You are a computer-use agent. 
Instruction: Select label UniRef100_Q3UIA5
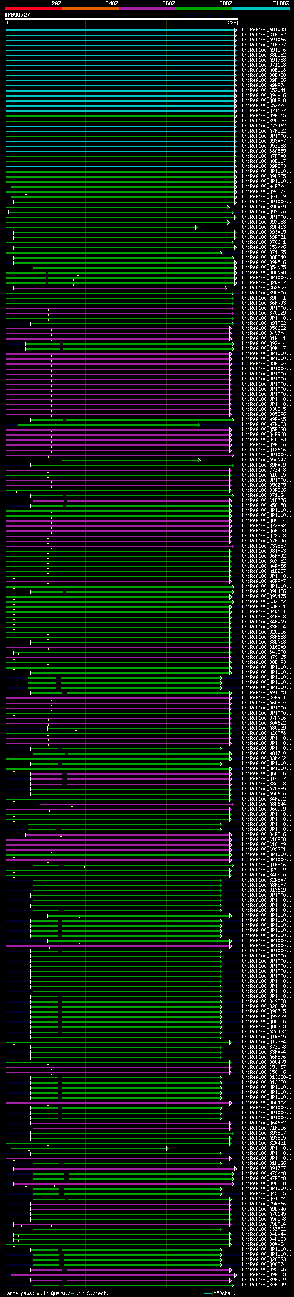(x=263, y=409)
